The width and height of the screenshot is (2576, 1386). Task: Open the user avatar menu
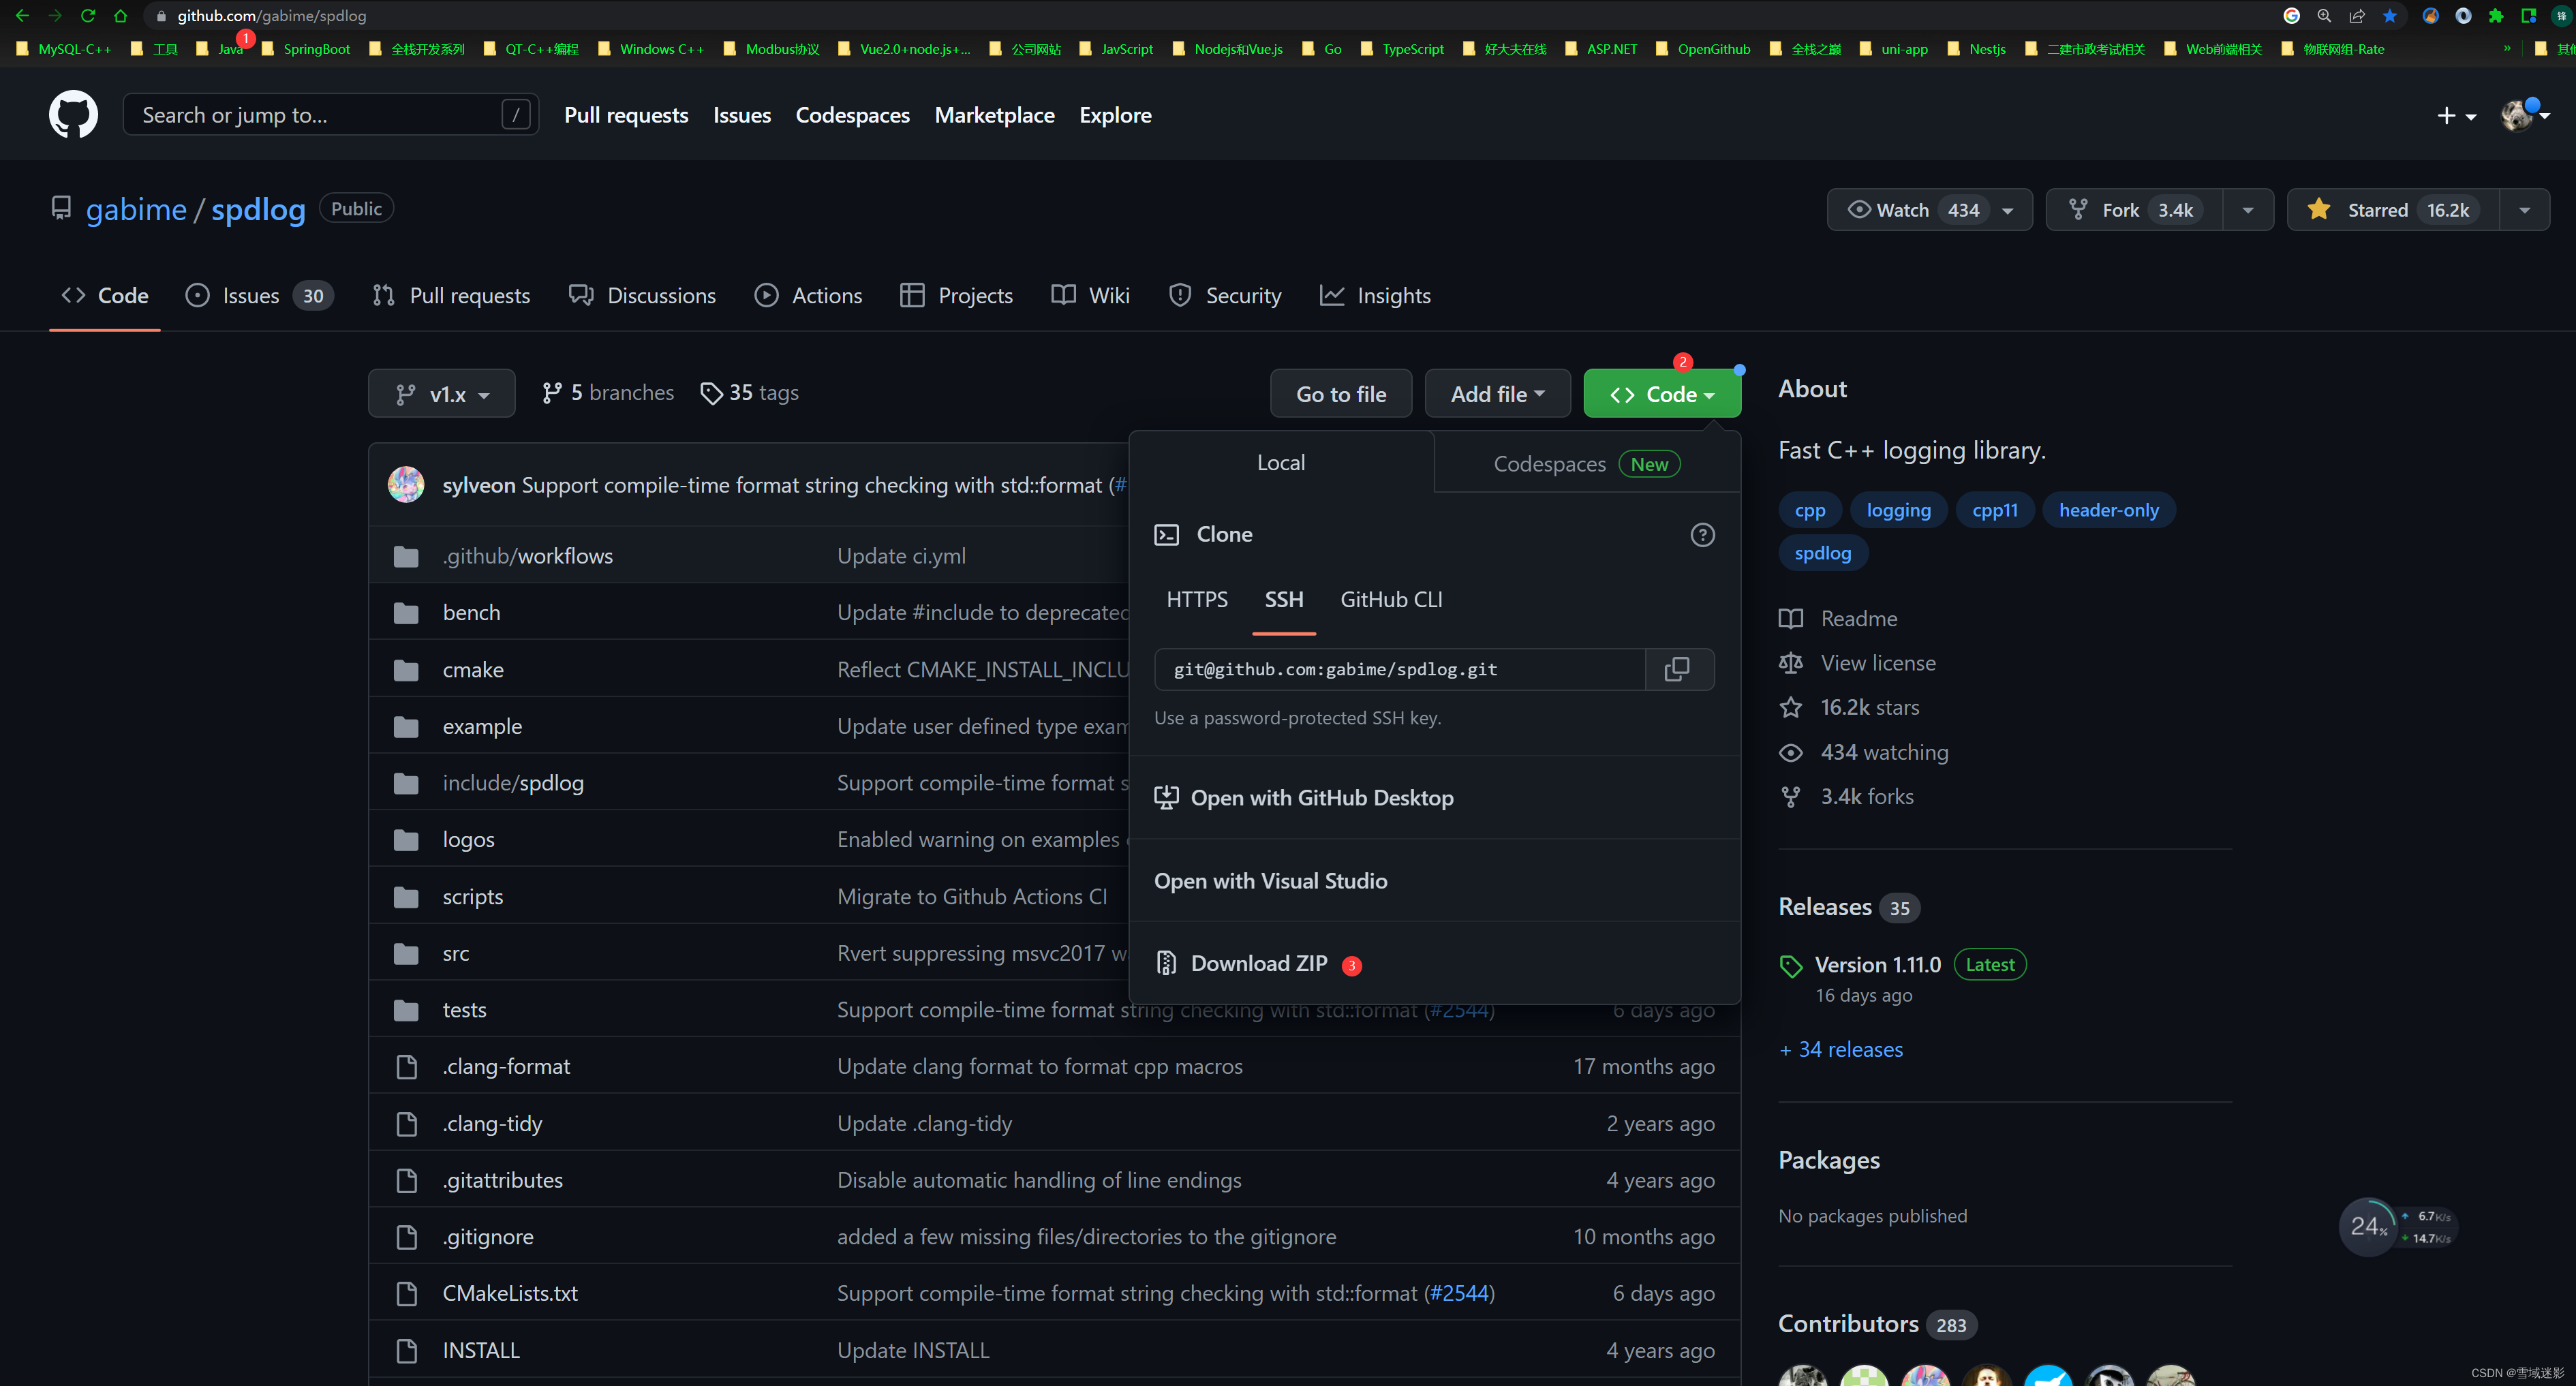tap(2524, 116)
